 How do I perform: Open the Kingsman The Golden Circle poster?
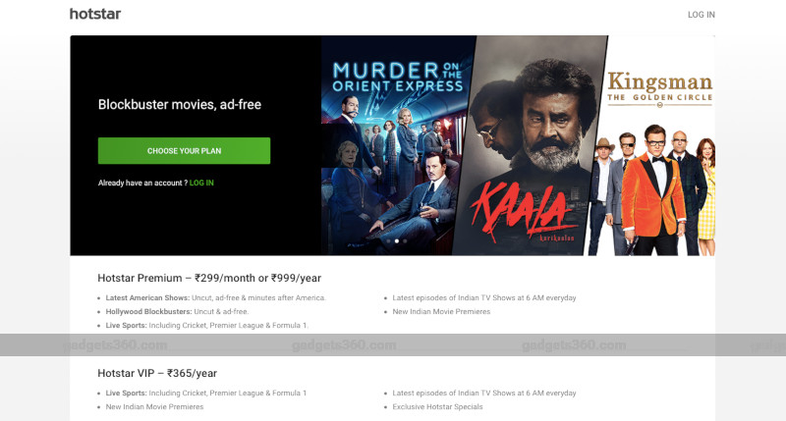654,145
